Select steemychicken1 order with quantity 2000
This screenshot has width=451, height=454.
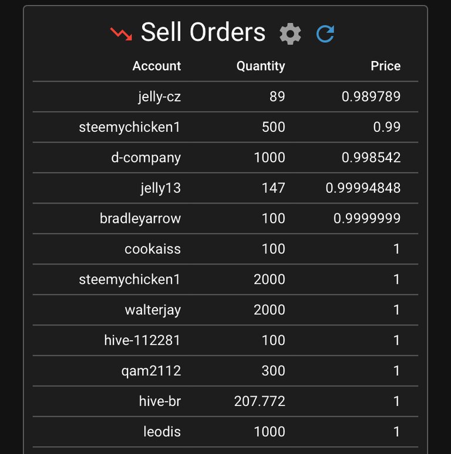[x=225, y=279]
